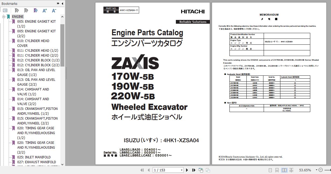Viewport: 331px width, 174px height.
Task: Open bookmark 014: CAMSHAFT AND VALVE (2/2)
Action: point(33,102)
